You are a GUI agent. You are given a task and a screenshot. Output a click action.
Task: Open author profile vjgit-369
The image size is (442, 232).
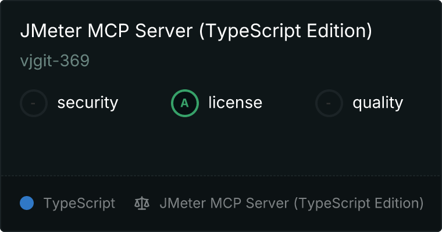pos(55,61)
